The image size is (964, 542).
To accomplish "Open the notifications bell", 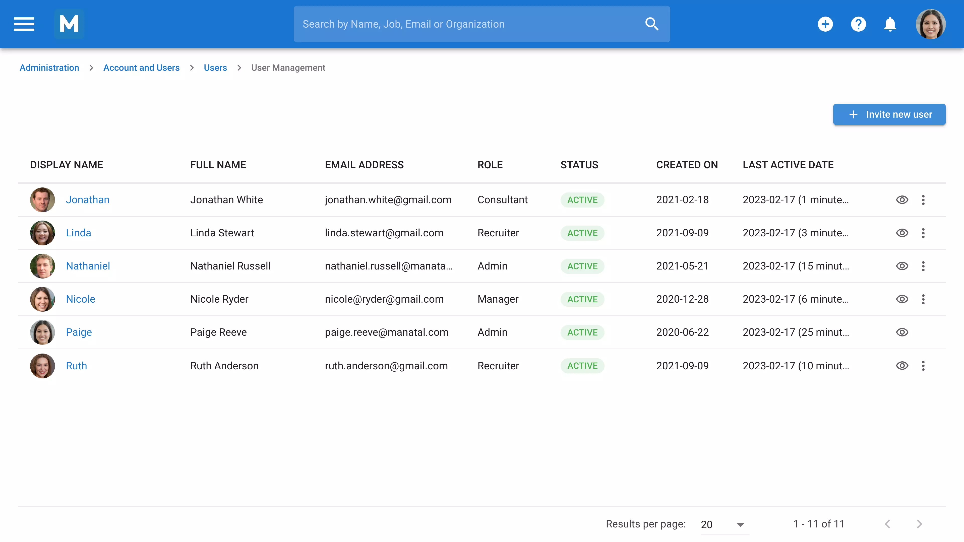I will tap(890, 24).
